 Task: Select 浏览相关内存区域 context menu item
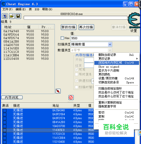coord(116,63)
